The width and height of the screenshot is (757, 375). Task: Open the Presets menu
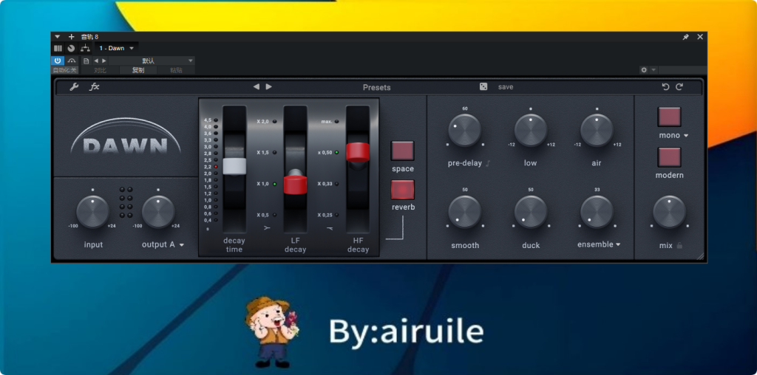[376, 87]
